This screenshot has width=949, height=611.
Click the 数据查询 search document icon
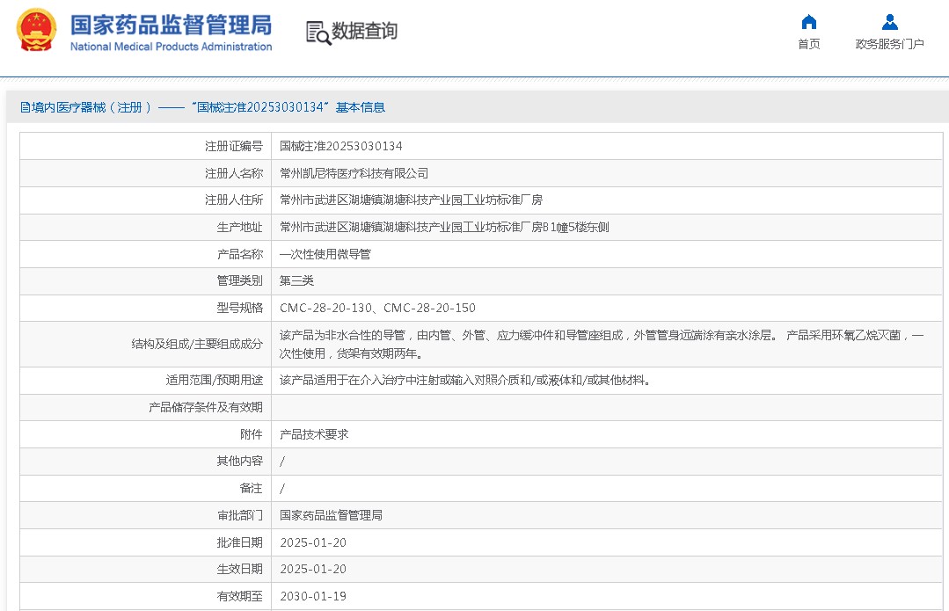(318, 33)
